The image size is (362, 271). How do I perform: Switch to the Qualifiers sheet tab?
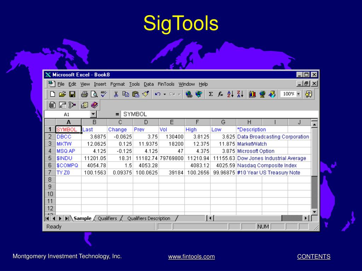pos(107,218)
